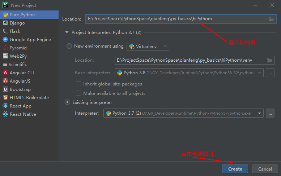
Task: Select Existing interpreter radio button
Action: point(67,102)
